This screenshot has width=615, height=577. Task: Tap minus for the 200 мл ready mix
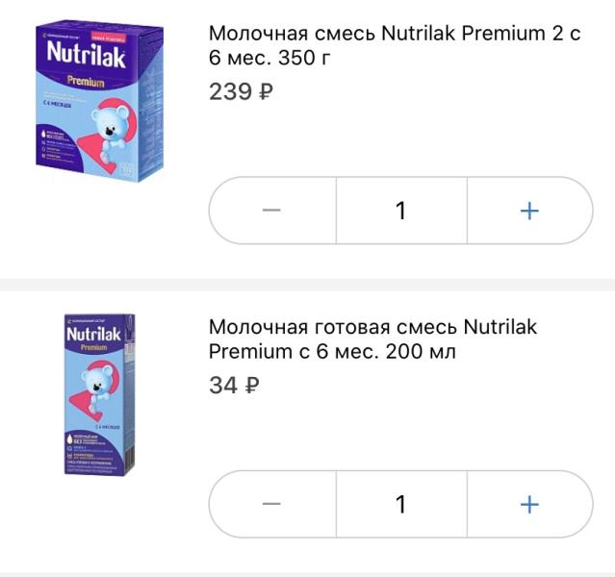click(x=272, y=504)
